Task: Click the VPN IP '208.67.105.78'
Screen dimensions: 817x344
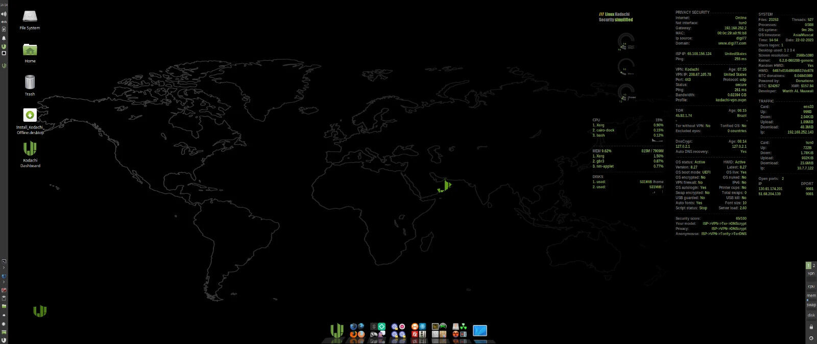Action: [700, 74]
